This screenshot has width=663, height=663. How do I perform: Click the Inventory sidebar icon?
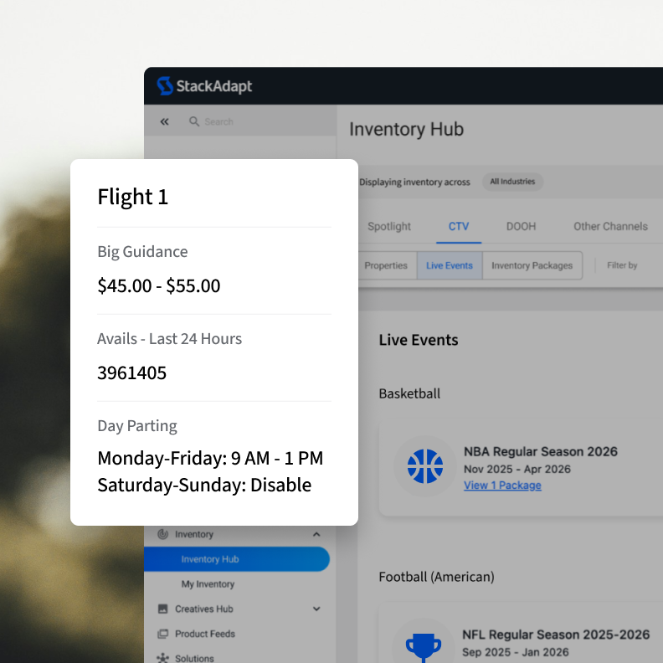162,534
